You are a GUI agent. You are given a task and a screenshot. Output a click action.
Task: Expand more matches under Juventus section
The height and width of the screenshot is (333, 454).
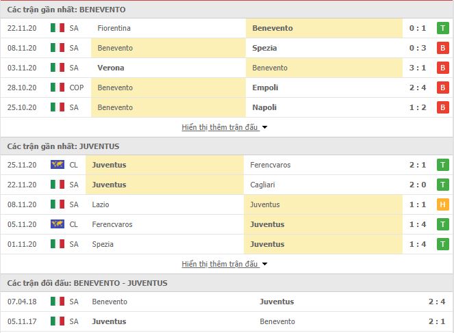[225, 264]
